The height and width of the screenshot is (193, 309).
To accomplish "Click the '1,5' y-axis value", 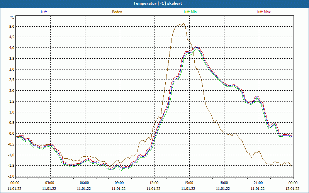I will click(x=12, y=102).
